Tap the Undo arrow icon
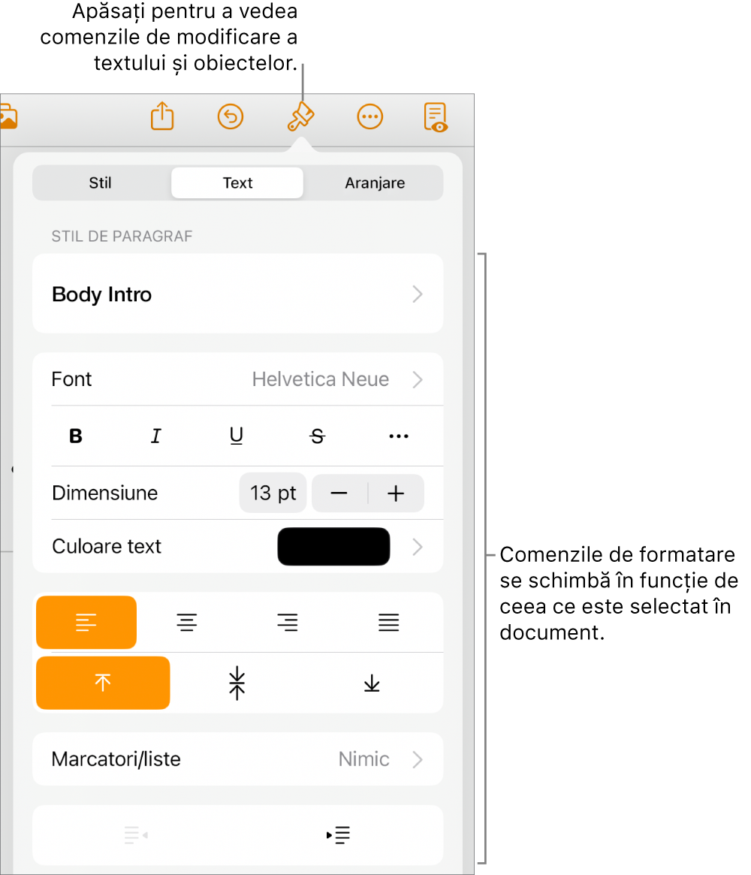 point(231,117)
